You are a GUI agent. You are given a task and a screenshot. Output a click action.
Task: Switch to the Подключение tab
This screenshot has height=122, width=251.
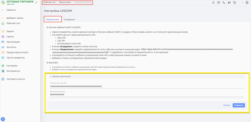pos(53,19)
